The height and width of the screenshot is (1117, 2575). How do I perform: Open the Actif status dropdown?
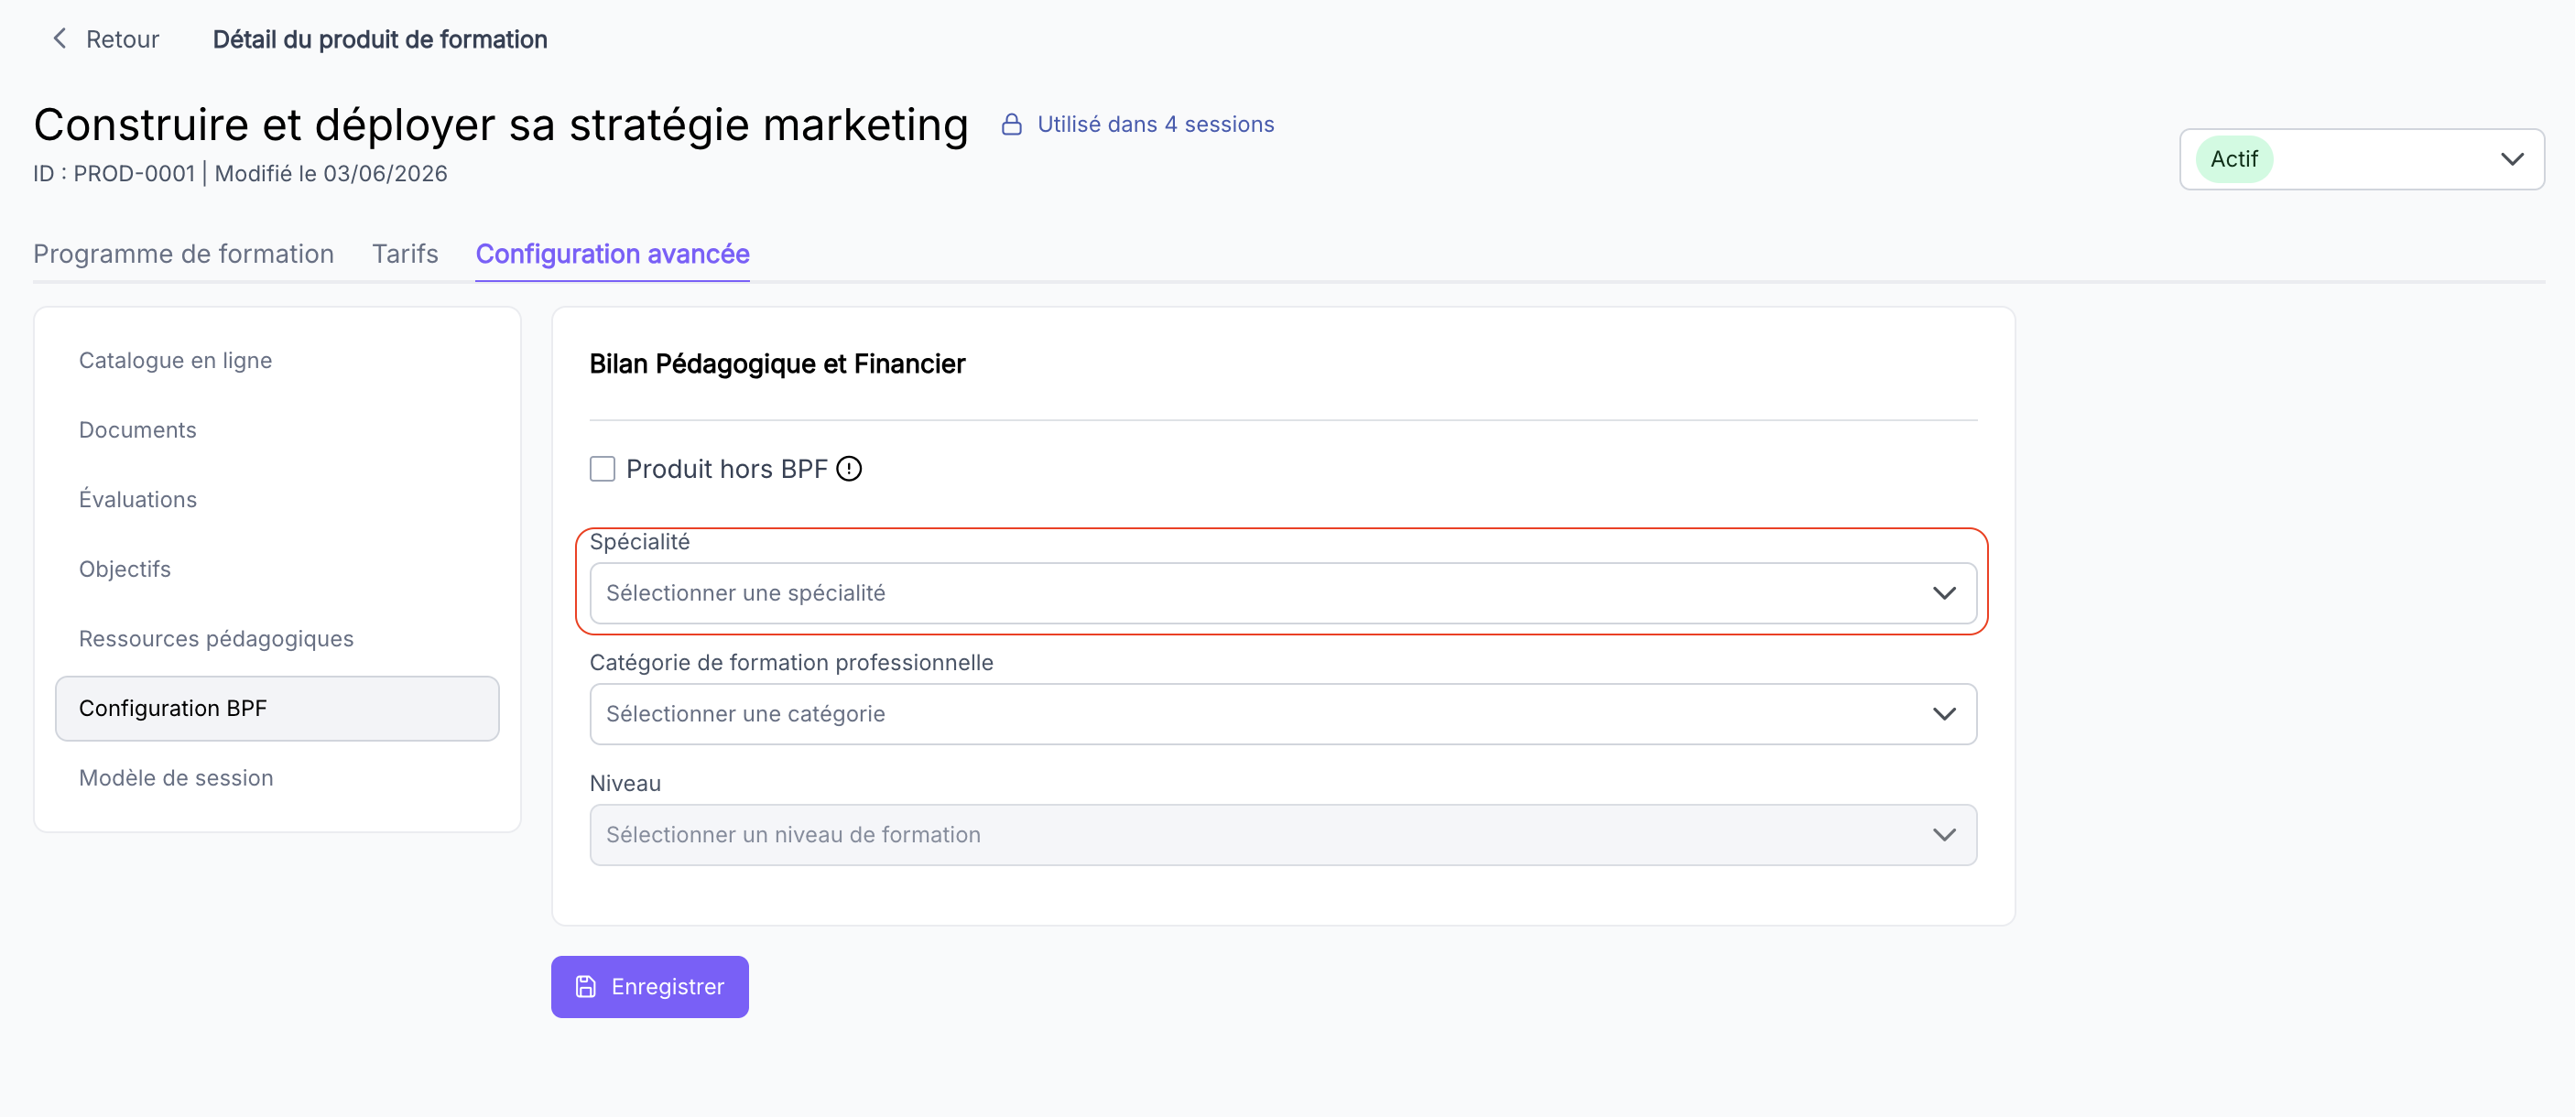[x=2361, y=159]
